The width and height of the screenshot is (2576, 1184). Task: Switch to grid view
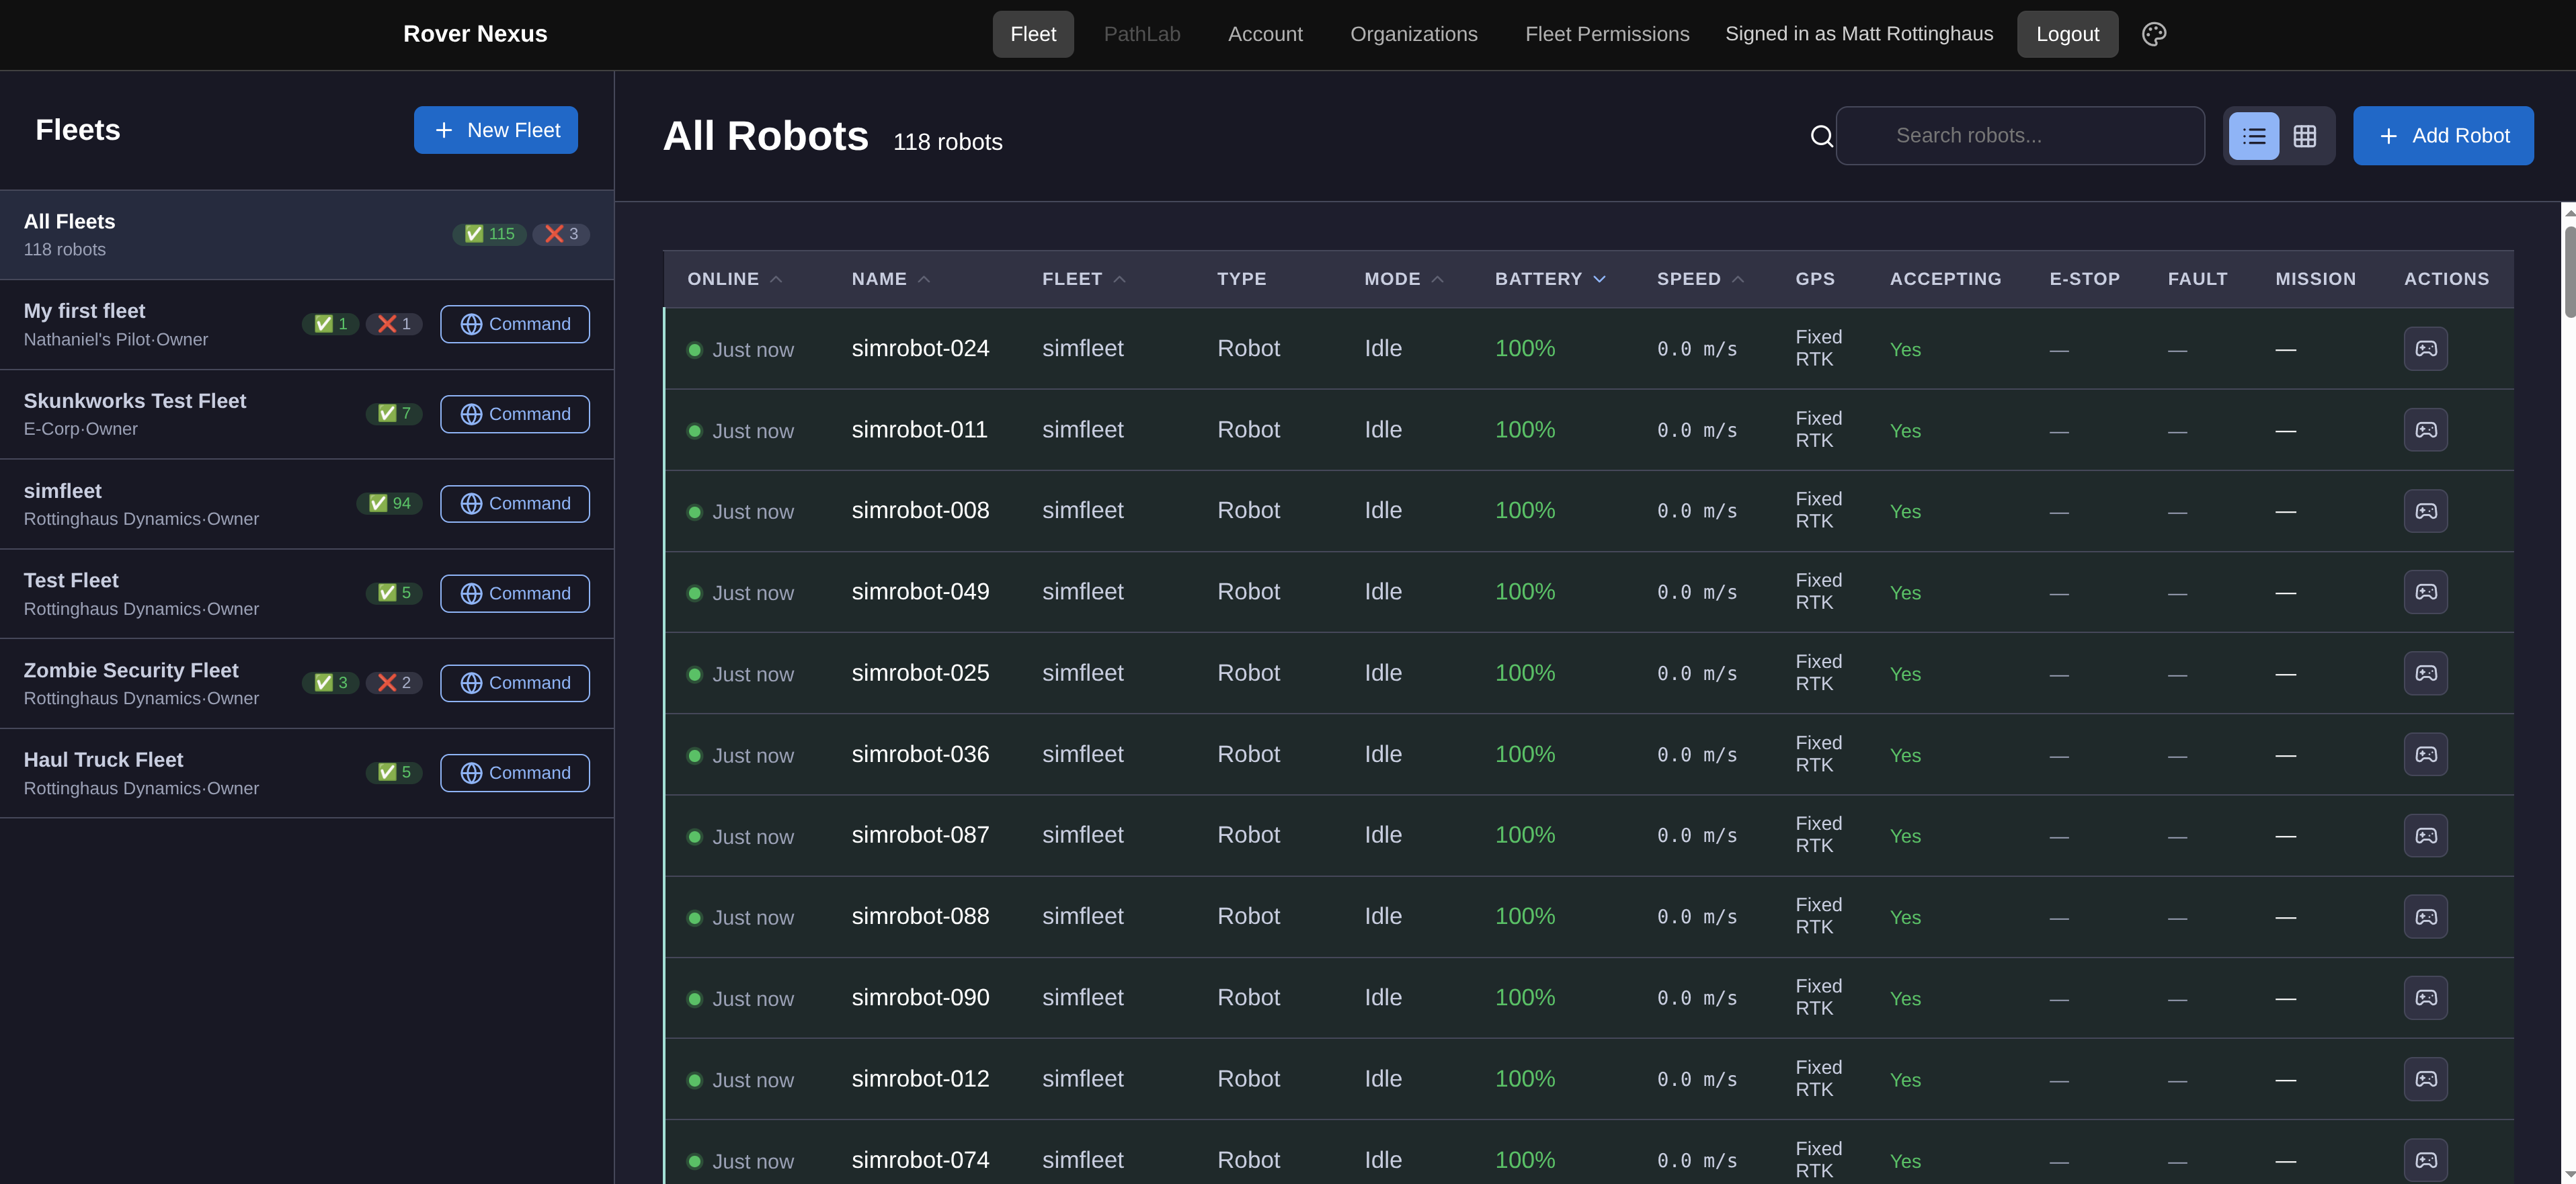(2305, 136)
